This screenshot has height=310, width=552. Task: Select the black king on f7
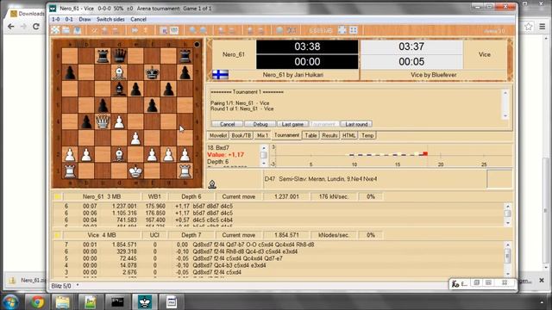152,72
